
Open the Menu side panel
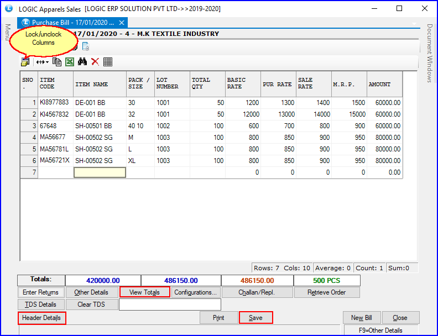tap(8, 32)
